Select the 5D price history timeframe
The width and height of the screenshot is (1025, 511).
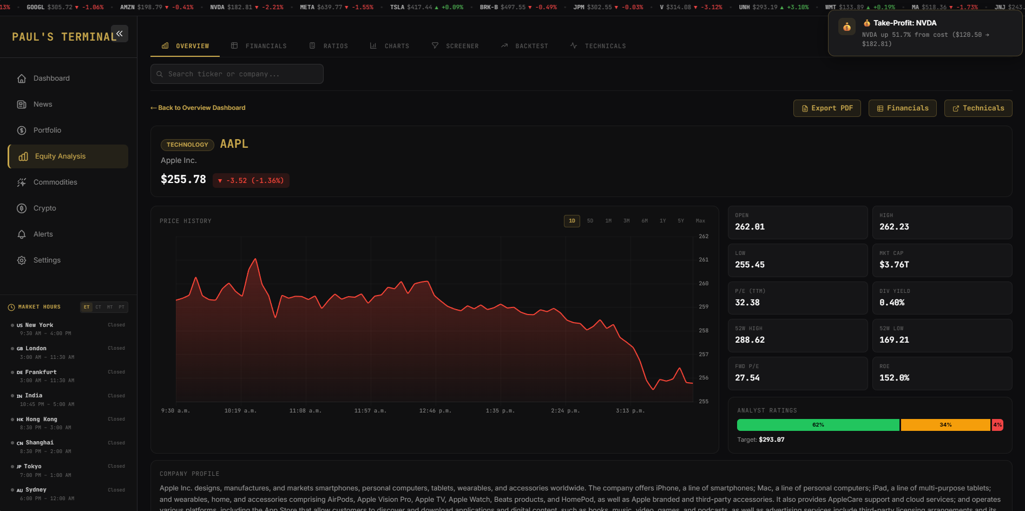click(590, 221)
